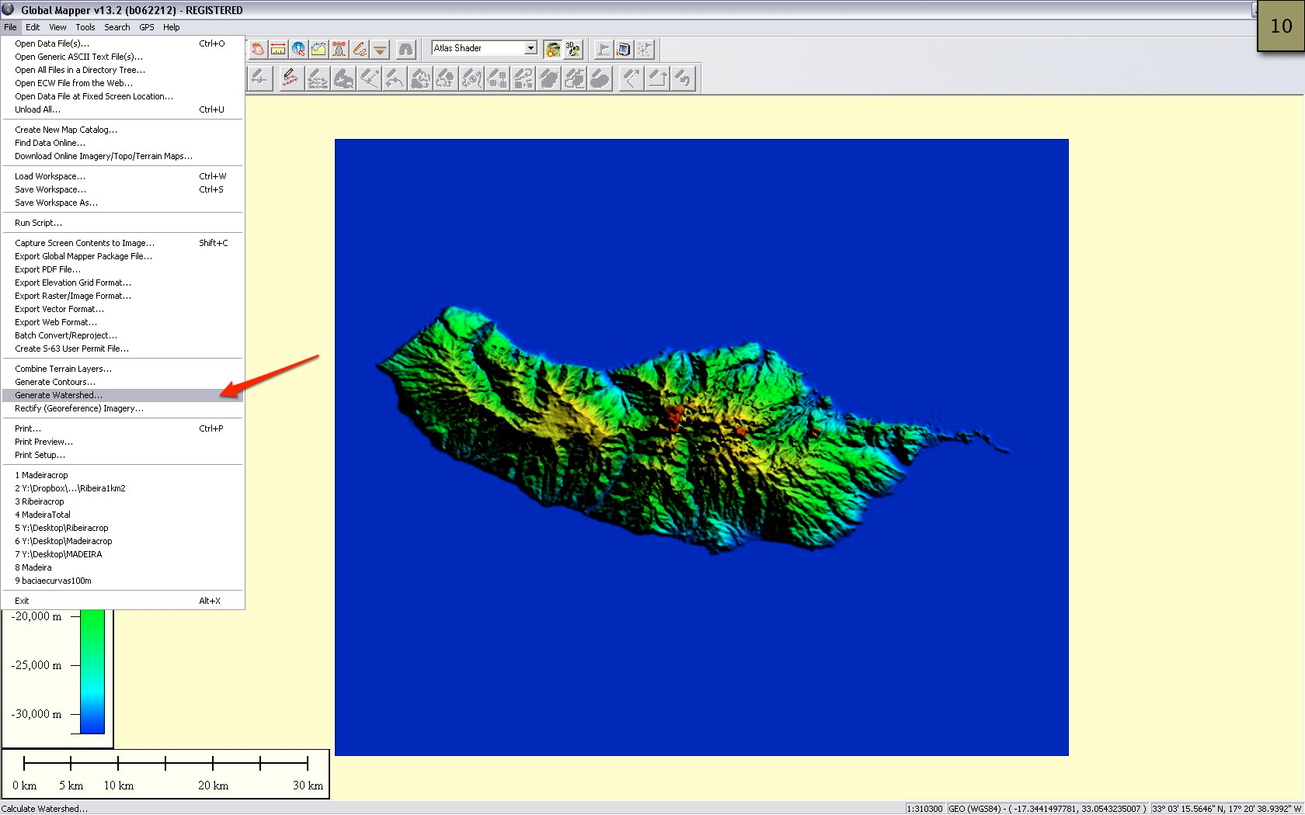The image size is (1305, 815).
Task: Open the Search menu
Action: click(117, 26)
